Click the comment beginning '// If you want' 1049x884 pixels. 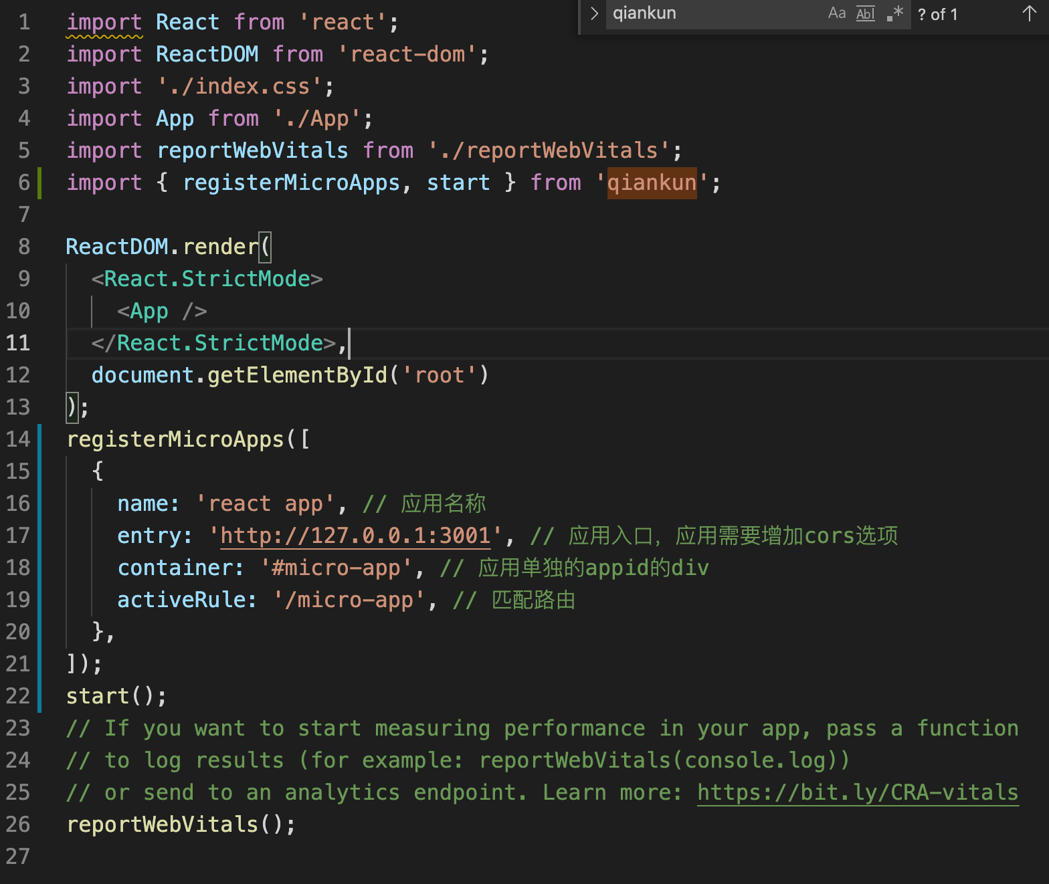click(543, 728)
